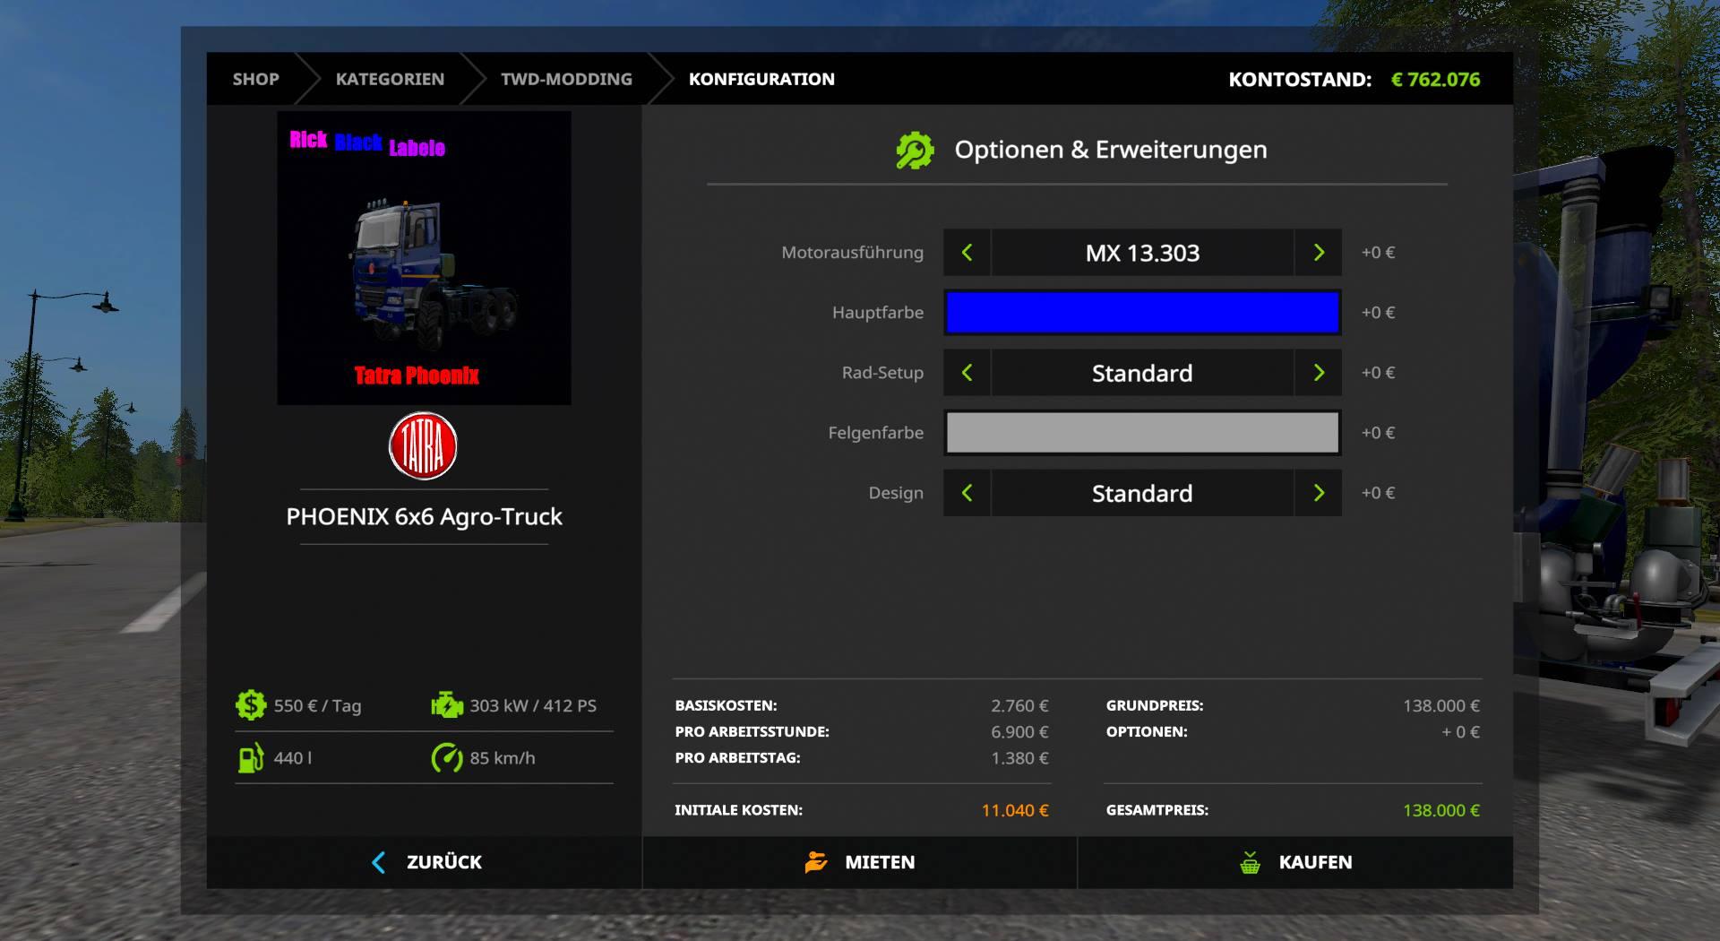This screenshot has width=1720, height=941.
Task: Select next Motorausführung engine option
Action: click(1318, 253)
